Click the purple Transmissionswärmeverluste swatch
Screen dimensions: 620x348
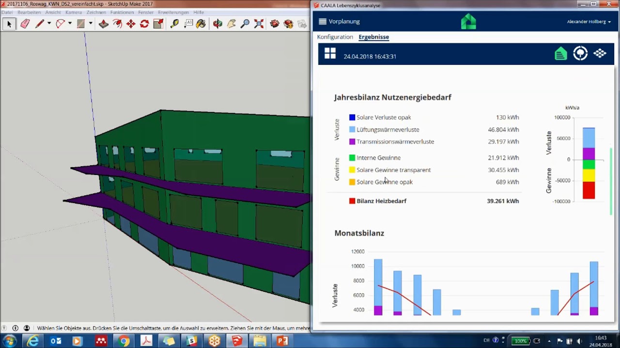(x=352, y=142)
